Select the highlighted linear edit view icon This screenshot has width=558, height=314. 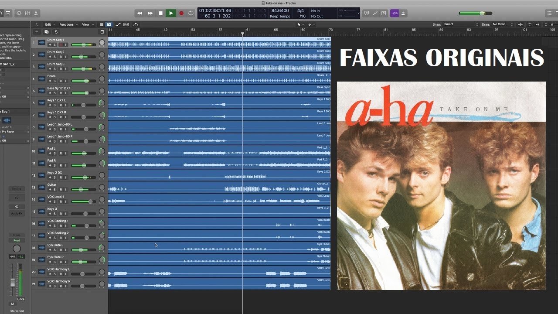click(x=109, y=24)
